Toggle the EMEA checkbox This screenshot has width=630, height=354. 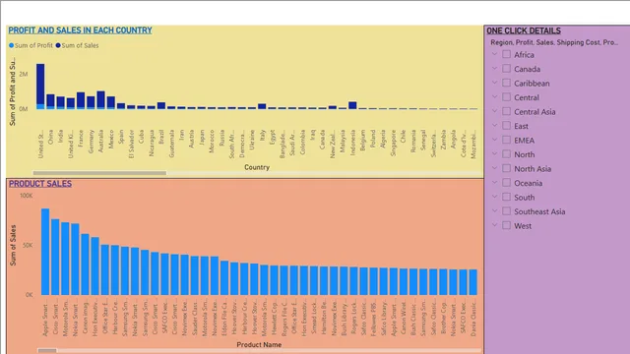pos(506,140)
